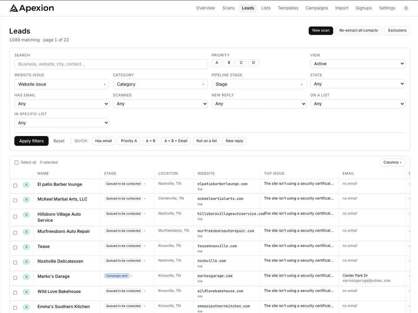This screenshot has width=418, height=313.
Task: Click priority A badge for Noshville Delicatessen
Action: 26,262
